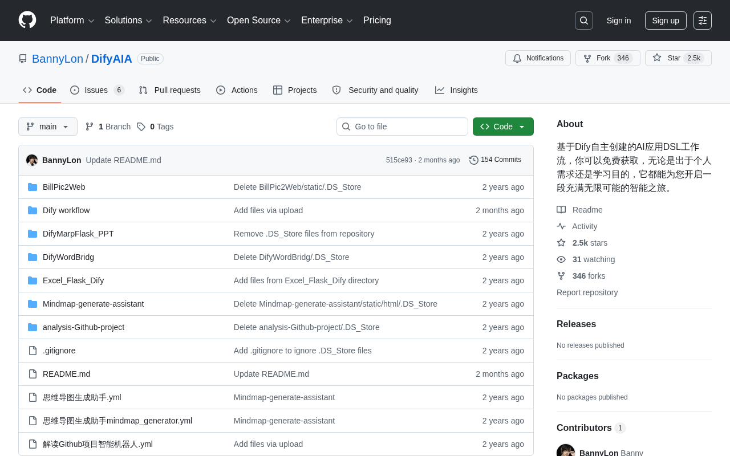Viewport: 730px width, 456px height.
Task: Click the tag icon next to Tags
Action: point(141,127)
